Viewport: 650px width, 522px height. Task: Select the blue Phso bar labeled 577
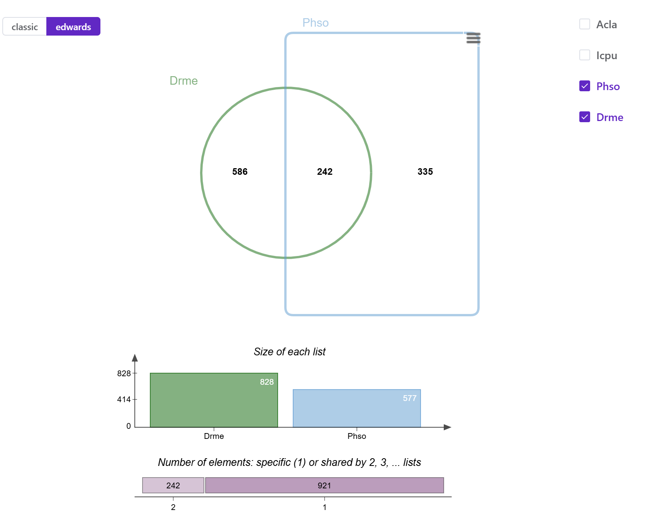(x=357, y=408)
